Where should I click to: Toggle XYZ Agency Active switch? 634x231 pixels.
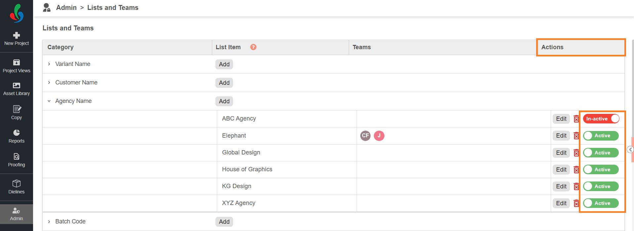[601, 203]
